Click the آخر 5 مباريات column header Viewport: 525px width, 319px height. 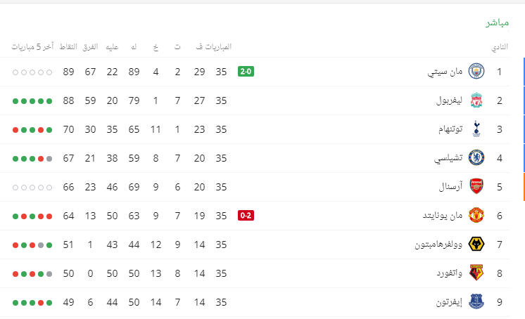click(x=32, y=47)
